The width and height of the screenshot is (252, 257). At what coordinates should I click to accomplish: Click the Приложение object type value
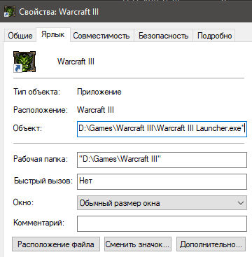pos(99,92)
